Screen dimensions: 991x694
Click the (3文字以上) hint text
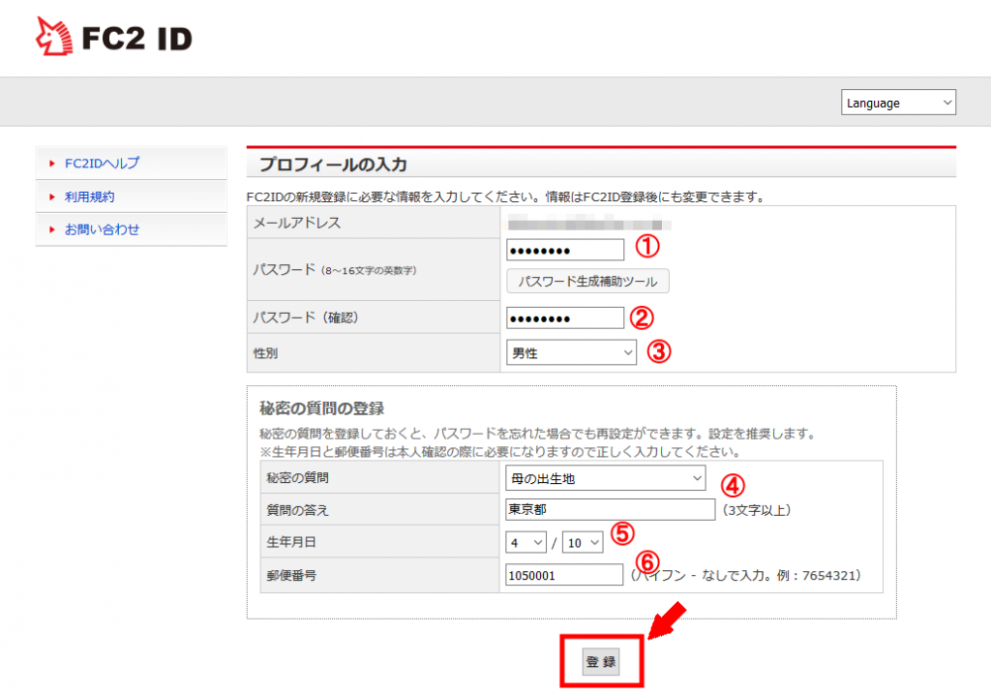757,510
